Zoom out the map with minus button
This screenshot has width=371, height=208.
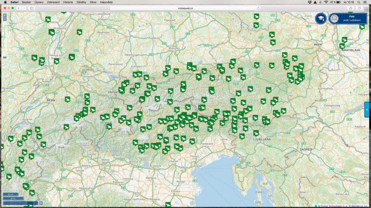(5, 19)
